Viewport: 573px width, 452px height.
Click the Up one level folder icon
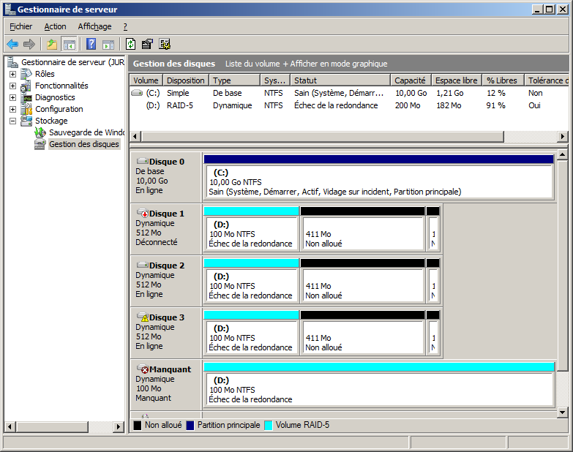(52, 44)
